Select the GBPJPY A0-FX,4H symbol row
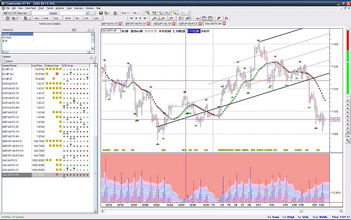 point(45,155)
